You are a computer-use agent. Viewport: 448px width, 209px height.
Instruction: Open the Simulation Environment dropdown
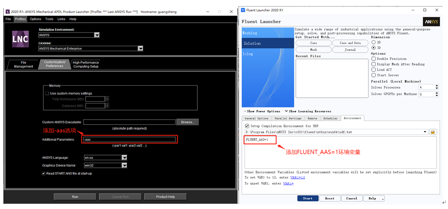coord(97,35)
